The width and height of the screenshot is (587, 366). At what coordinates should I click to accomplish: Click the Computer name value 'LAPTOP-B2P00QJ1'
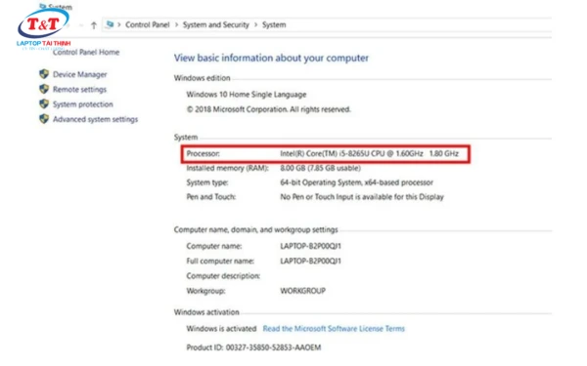tap(311, 246)
